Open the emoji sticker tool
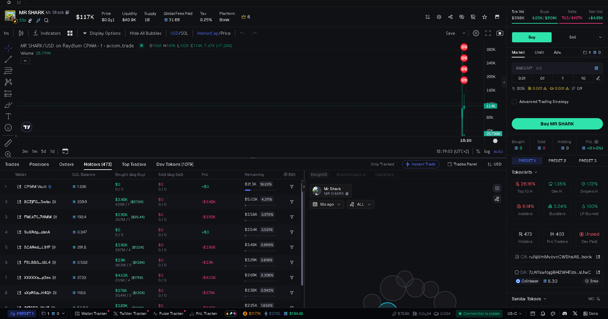The width and height of the screenshot is (608, 319). point(8,128)
